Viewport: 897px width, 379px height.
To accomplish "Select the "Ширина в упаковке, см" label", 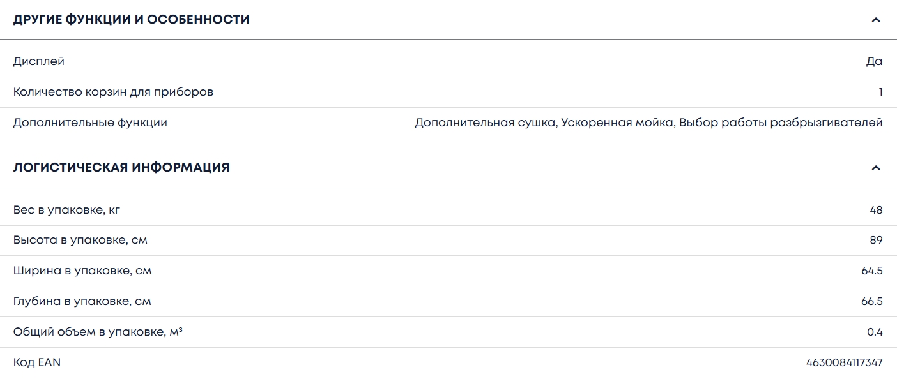I will [x=82, y=271].
